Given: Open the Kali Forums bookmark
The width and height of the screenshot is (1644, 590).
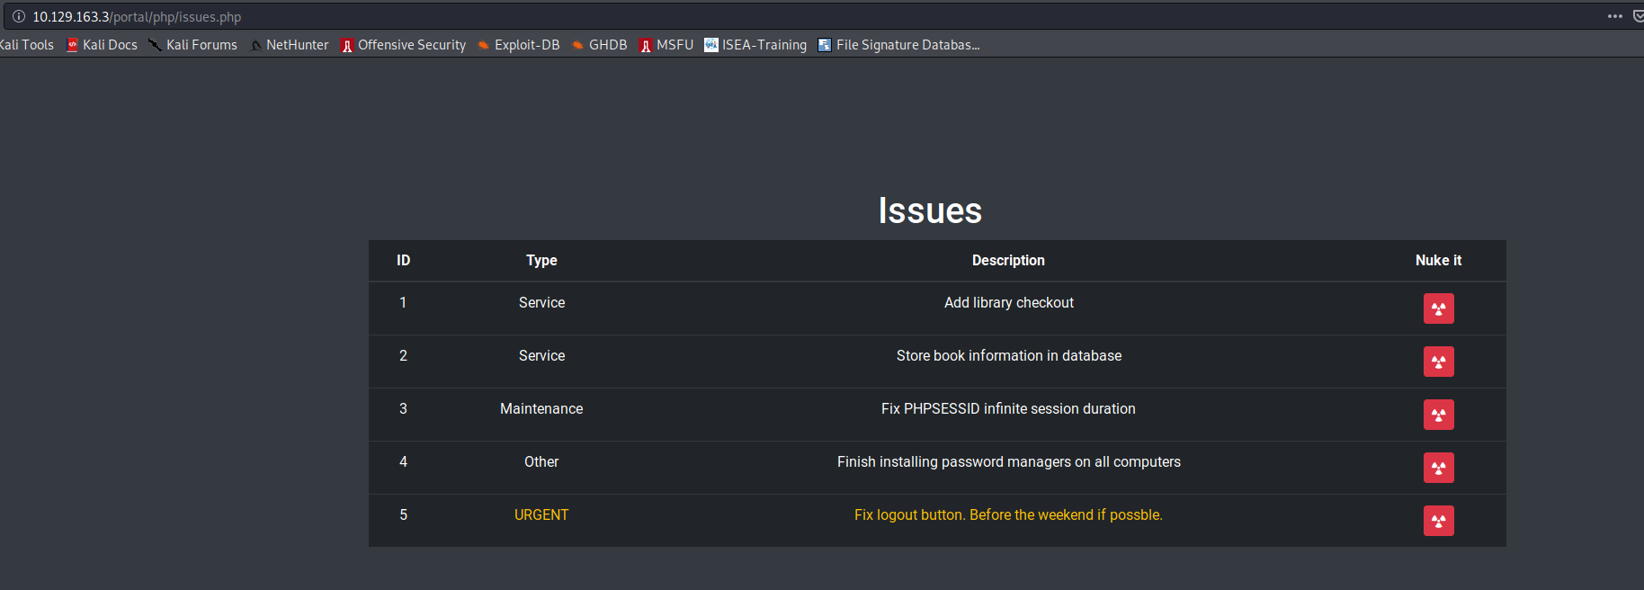Looking at the screenshot, I should 192,45.
